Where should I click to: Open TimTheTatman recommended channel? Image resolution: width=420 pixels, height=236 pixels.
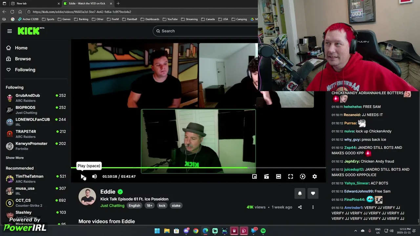36,179
